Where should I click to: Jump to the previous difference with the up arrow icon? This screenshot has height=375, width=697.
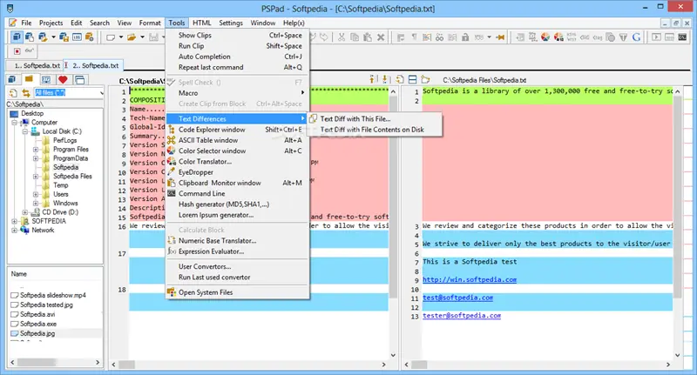coord(373,79)
